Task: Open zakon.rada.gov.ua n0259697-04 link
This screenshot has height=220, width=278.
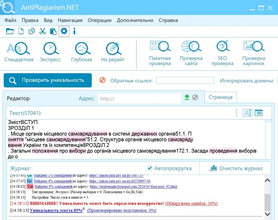Action: tap(120, 181)
